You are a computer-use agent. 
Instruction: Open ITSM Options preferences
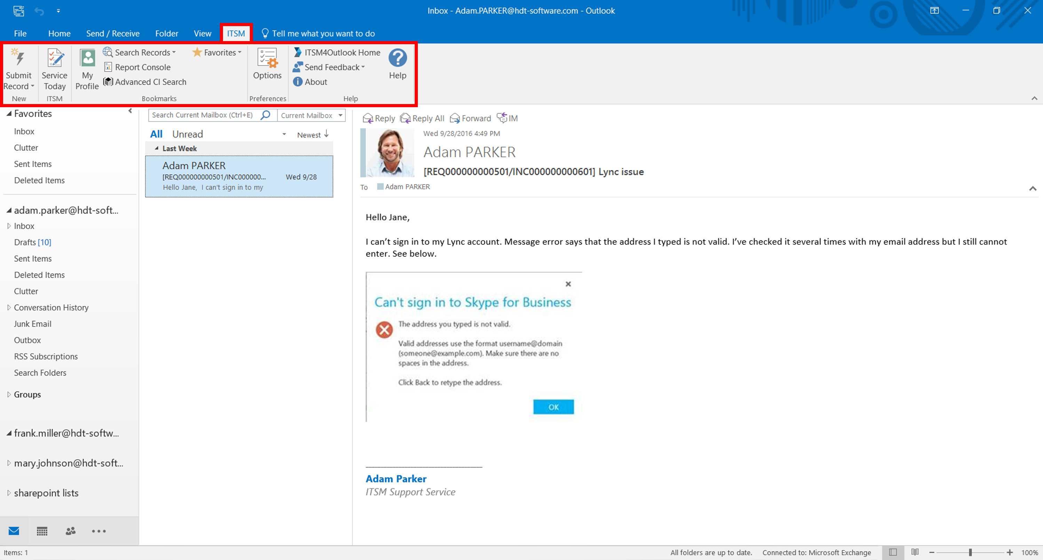point(267,64)
